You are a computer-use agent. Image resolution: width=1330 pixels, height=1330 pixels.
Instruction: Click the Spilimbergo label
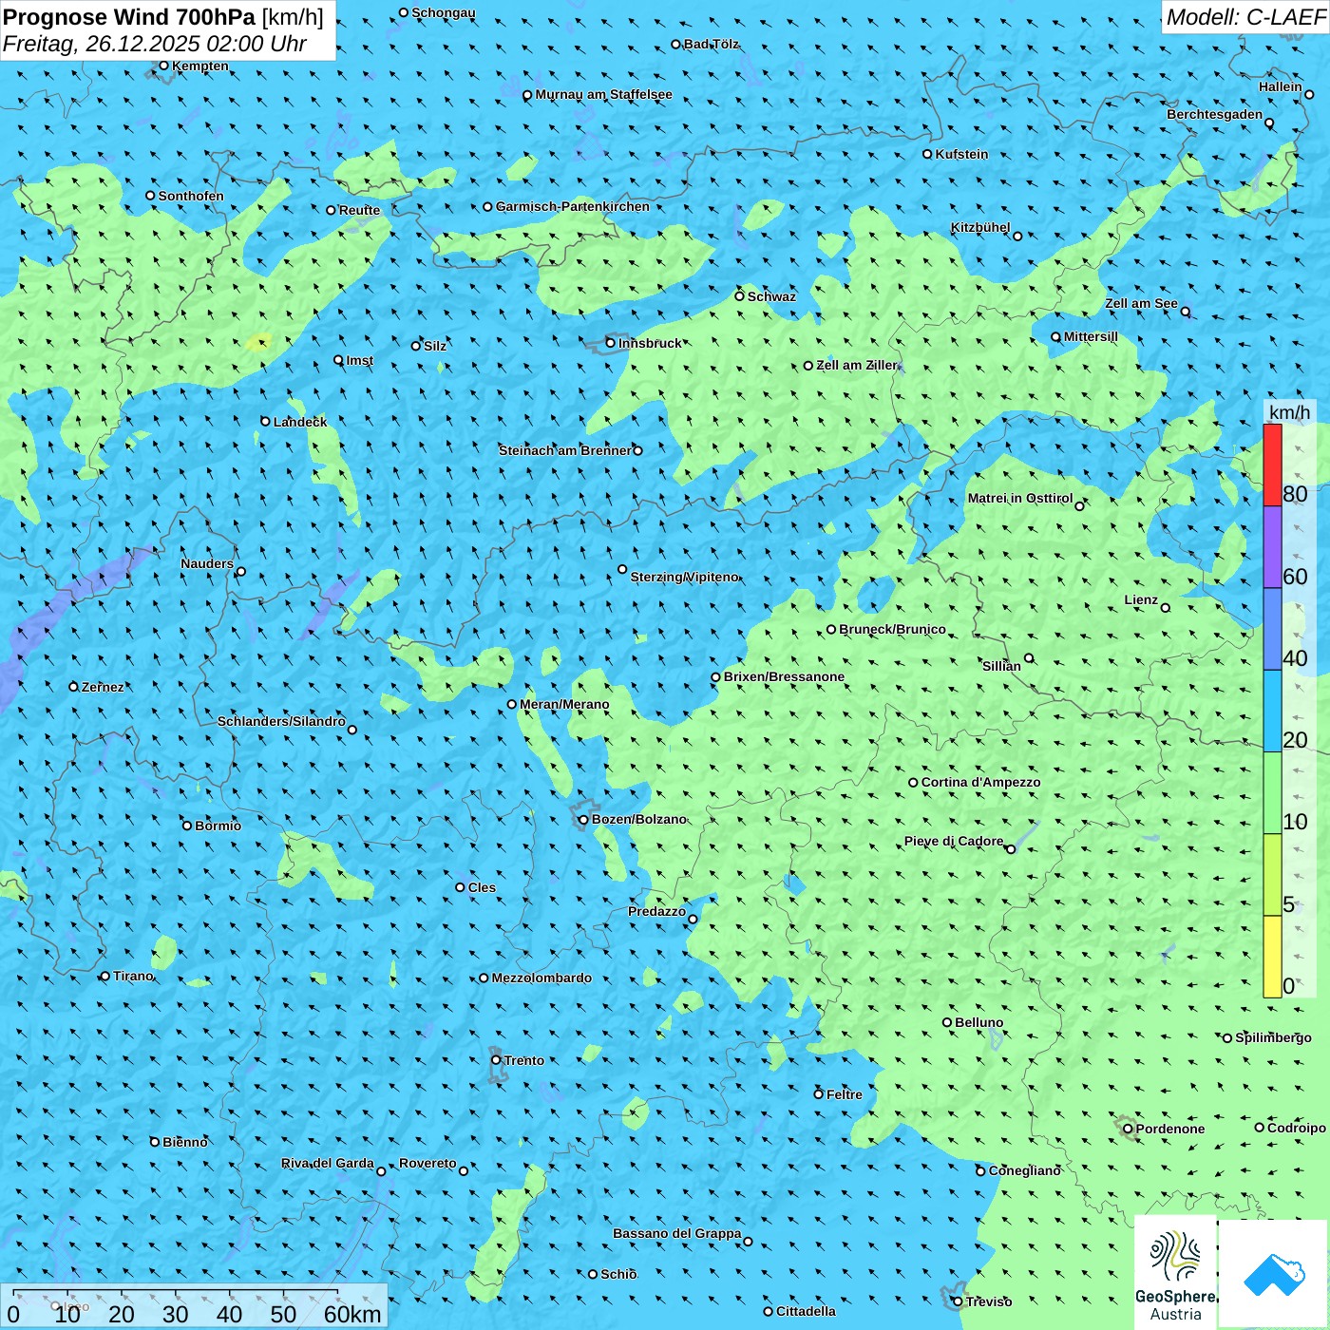pos(1274,1037)
